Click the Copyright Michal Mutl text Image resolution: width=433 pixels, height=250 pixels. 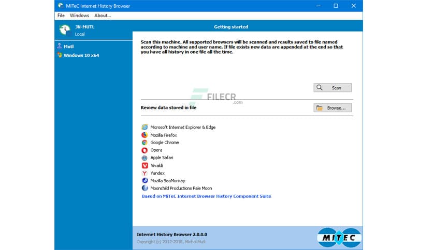171,241
